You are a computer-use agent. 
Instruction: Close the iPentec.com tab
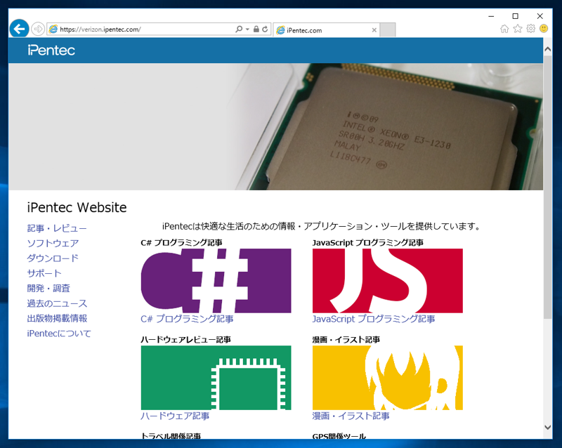click(374, 30)
